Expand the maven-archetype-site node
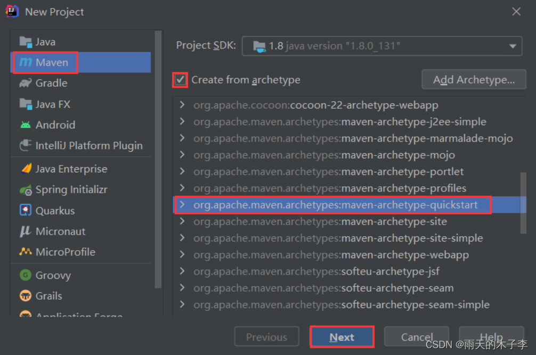 (x=182, y=221)
